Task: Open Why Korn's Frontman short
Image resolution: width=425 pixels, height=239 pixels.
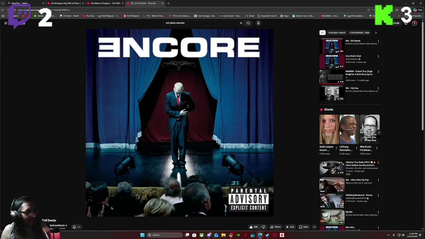Action: [370, 129]
